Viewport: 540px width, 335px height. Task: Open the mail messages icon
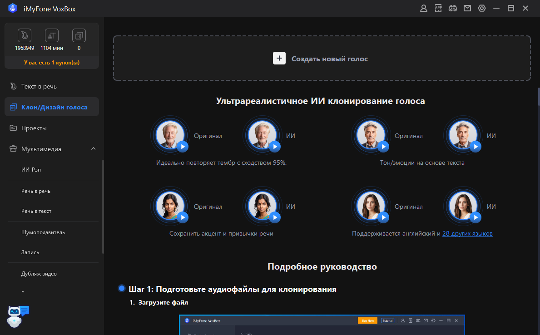point(467,8)
